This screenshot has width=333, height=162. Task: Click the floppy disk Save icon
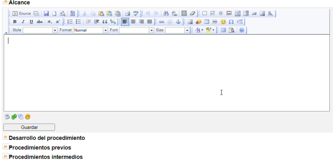coord(46,13)
